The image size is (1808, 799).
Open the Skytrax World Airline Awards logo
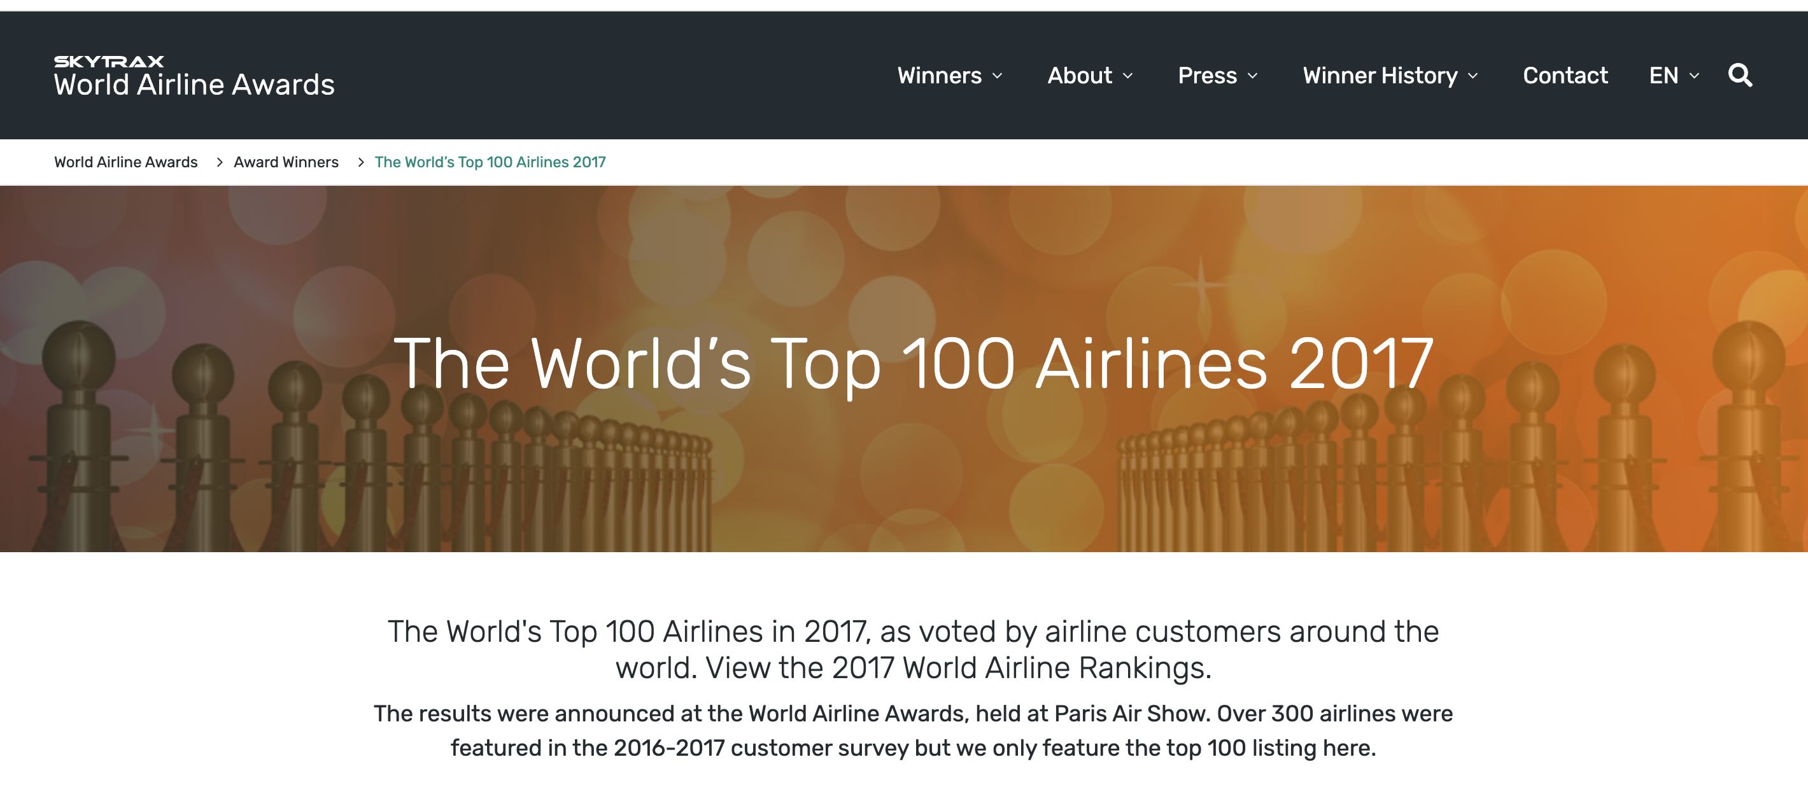[x=194, y=76]
